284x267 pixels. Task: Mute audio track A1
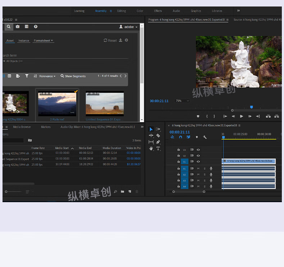click(x=198, y=168)
